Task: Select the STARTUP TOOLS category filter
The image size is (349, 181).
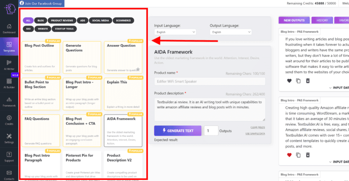Action: click(64, 29)
